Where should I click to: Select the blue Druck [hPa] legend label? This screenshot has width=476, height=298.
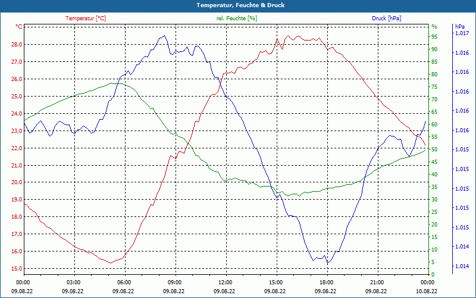tap(386, 18)
